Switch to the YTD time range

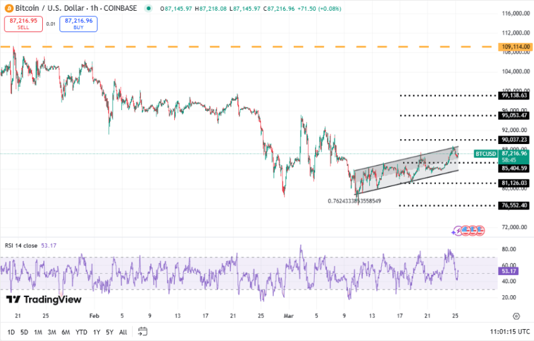click(x=81, y=332)
